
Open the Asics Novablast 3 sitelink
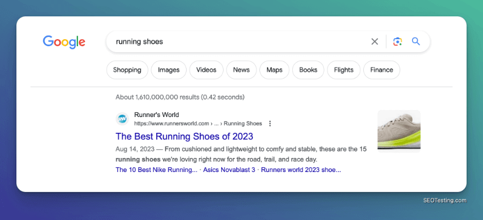229,170
